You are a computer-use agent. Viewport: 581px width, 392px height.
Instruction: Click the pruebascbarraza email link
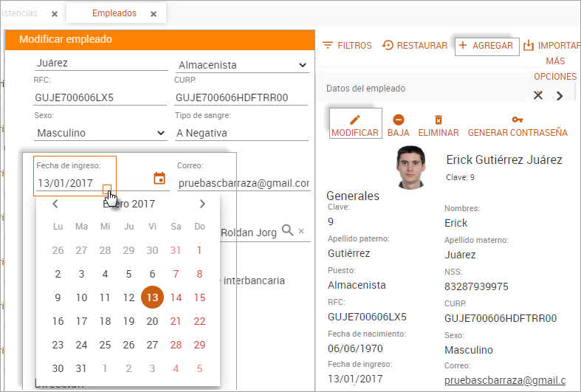(505, 380)
